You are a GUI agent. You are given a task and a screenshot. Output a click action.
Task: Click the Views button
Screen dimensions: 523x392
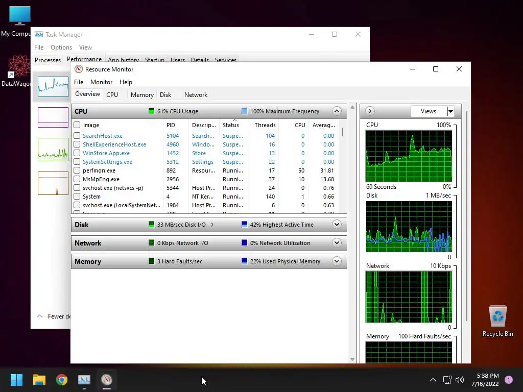[429, 111]
